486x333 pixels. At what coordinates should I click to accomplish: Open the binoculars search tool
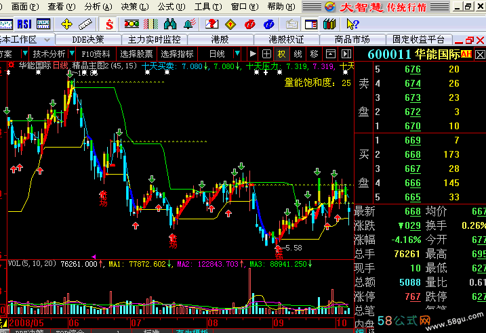(170, 24)
